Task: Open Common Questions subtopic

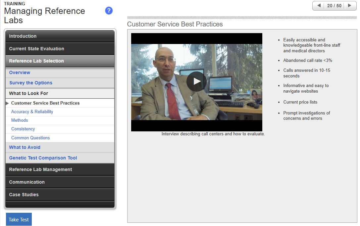Action: 30,138
